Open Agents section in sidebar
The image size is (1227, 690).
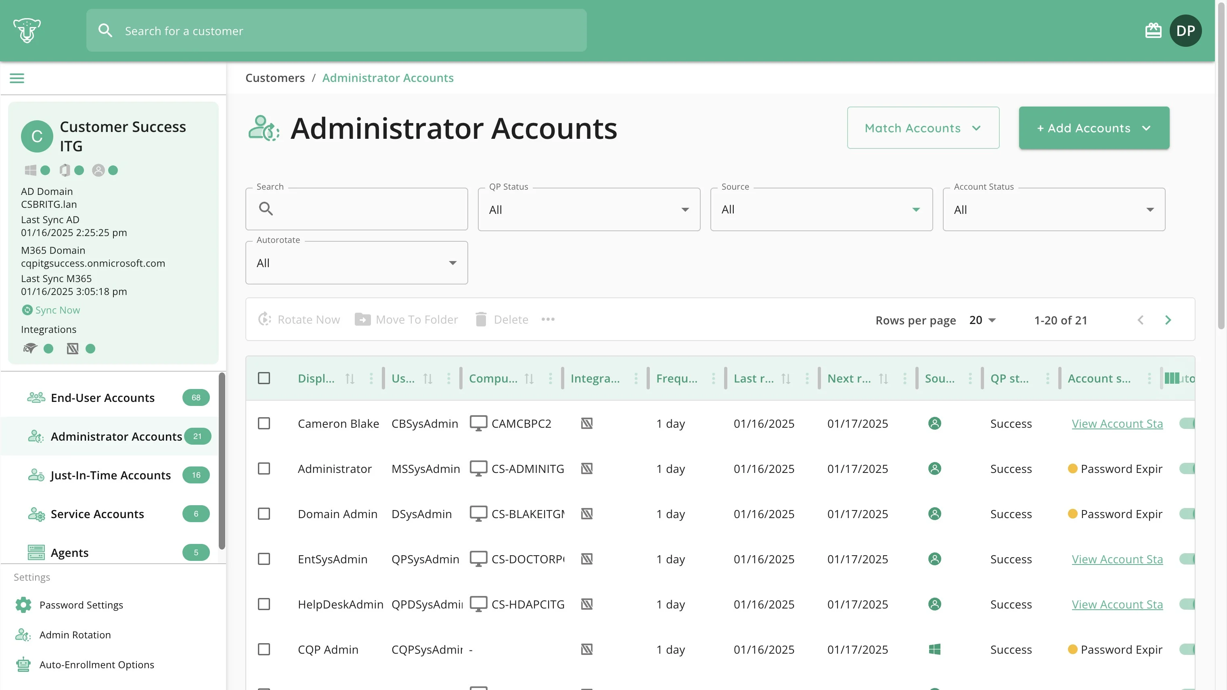(113, 552)
